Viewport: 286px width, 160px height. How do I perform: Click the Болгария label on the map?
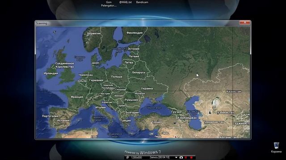(x=132, y=112)
